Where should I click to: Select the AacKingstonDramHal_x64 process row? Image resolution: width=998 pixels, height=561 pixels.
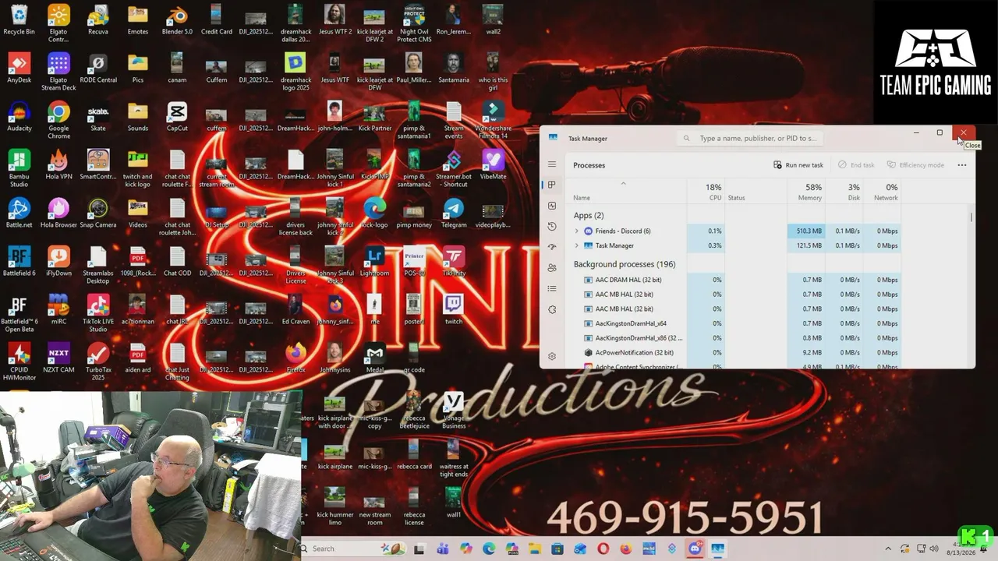(630, 323)
